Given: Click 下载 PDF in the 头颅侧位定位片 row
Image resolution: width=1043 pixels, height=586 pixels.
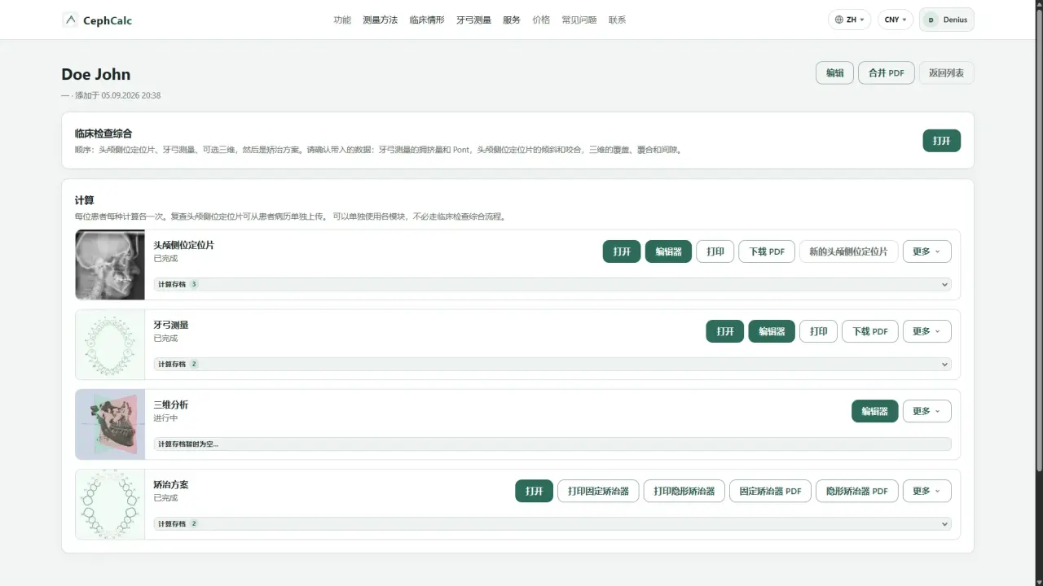Looking at the screenshot, I should (767, 251).
